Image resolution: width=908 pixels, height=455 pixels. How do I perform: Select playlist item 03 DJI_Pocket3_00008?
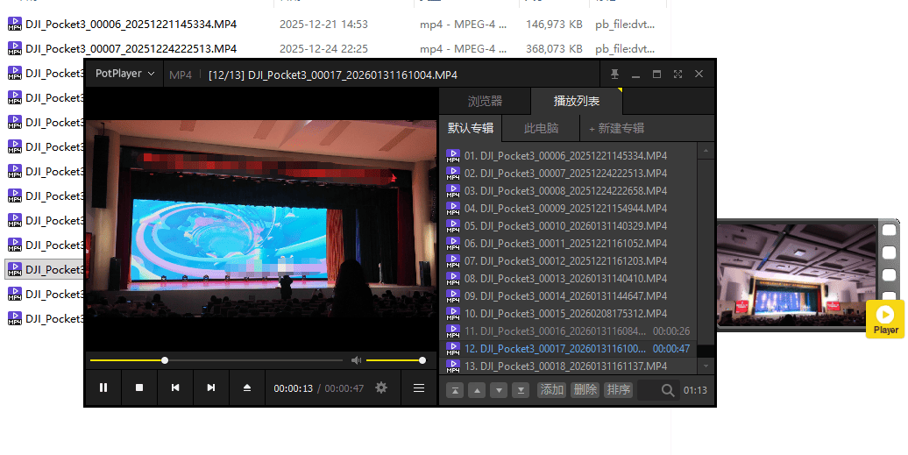[570, 191]
